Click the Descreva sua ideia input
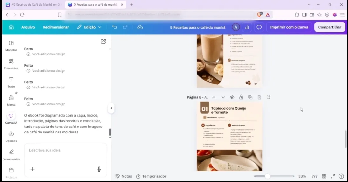348x182 pixels. tap(66, 150)
